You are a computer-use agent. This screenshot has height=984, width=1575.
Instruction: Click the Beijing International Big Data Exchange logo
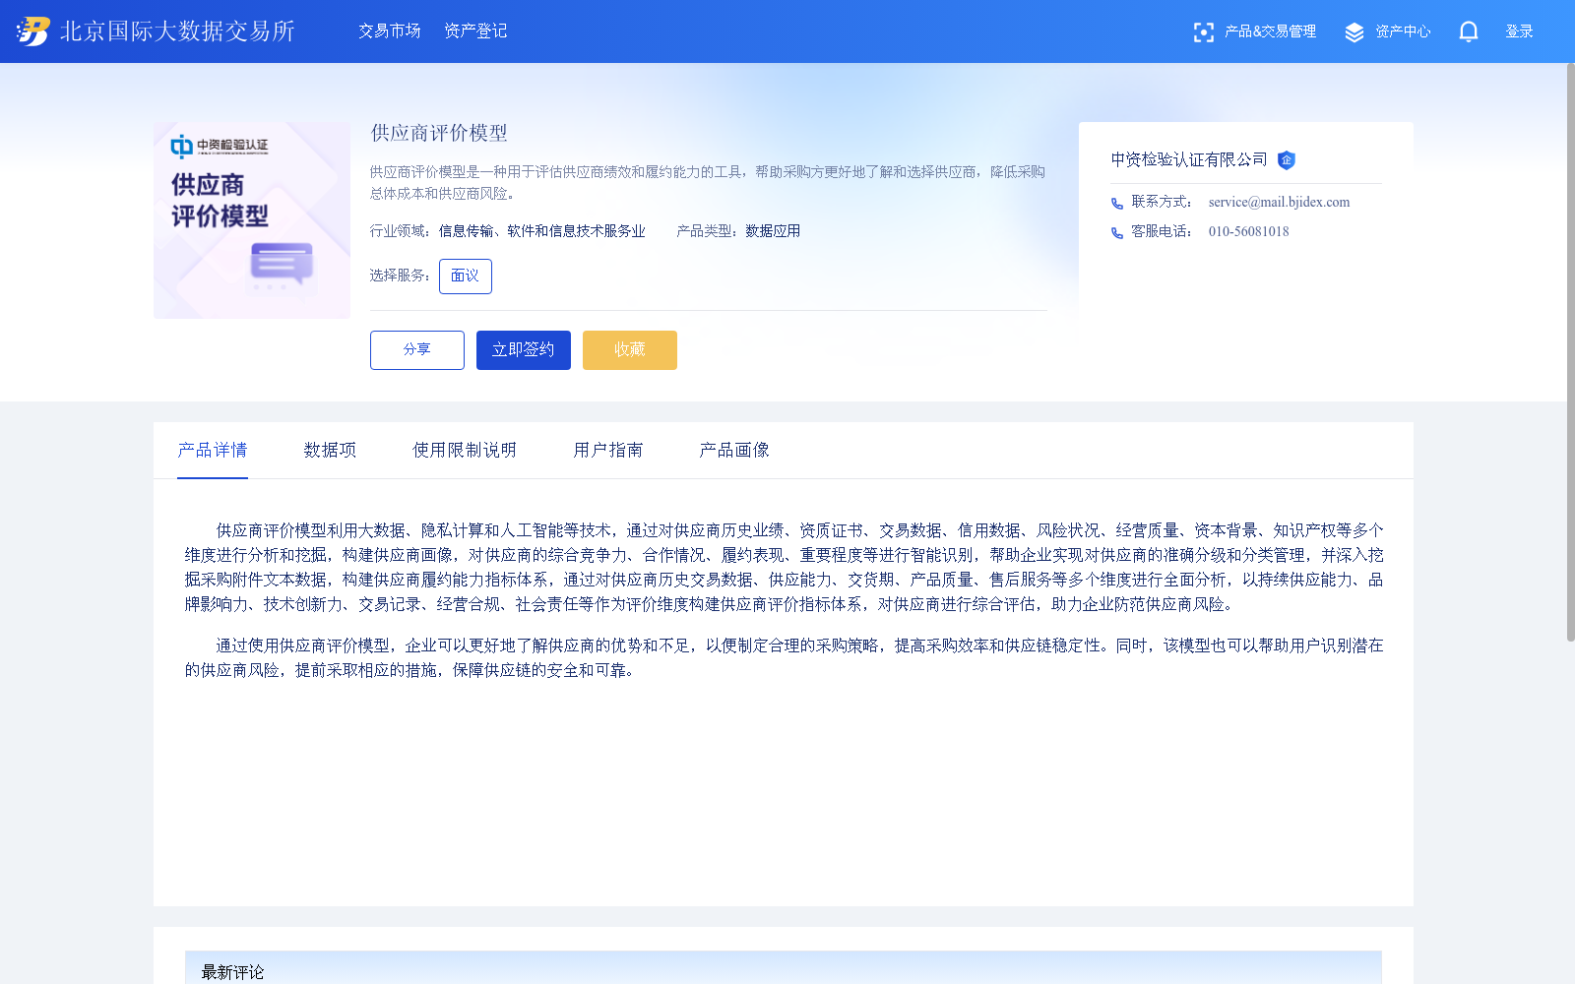[33, 31]
